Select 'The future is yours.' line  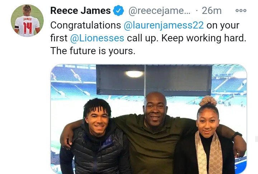pyautogui.click(x=93, y=51)
